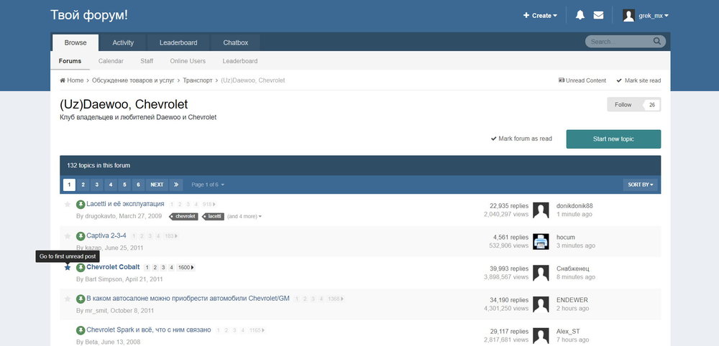This screenshot has width=719, height=346.
Task: Click the Start new topic button
Action: coord(613,139)
